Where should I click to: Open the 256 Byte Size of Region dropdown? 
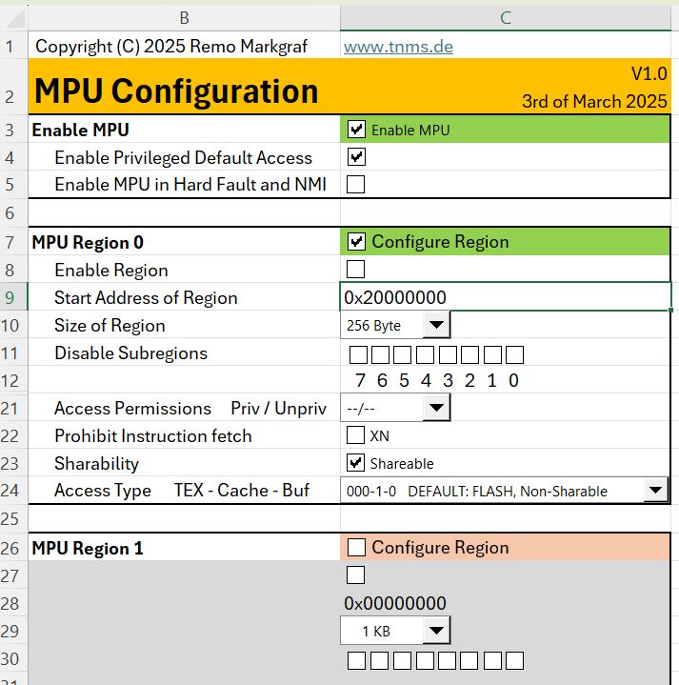click(x=435, y=326)
